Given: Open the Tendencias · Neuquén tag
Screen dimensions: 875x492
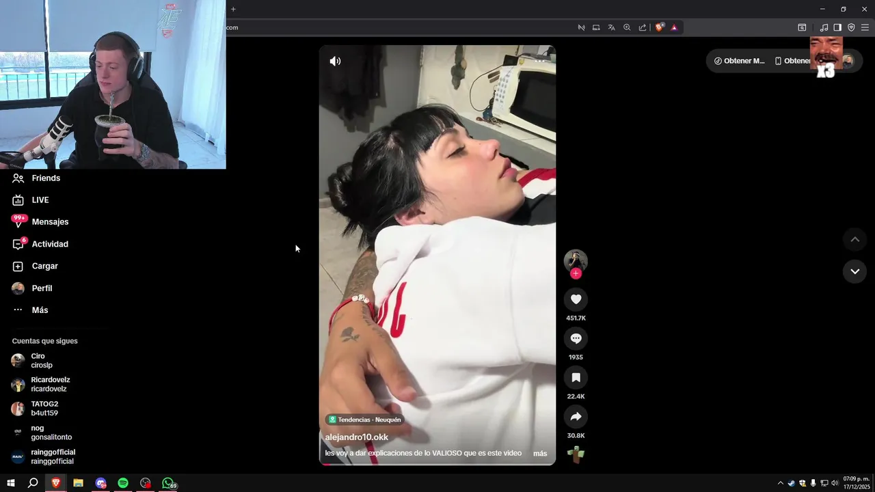Looking at the screenshot, I should (x=365, y=420).
